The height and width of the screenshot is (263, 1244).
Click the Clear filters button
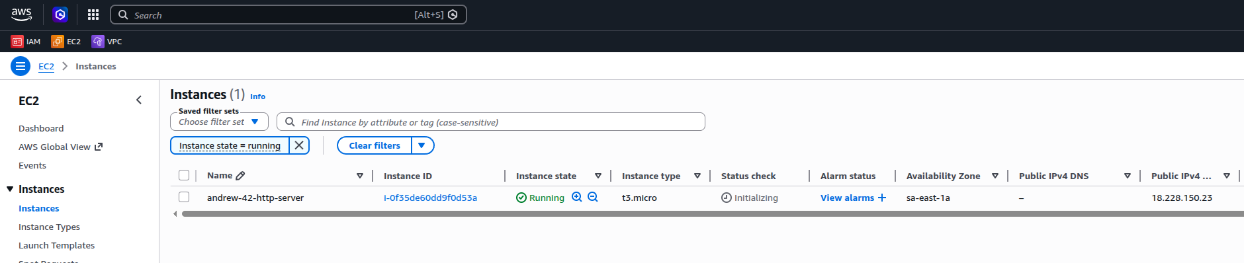click(375, 145)
